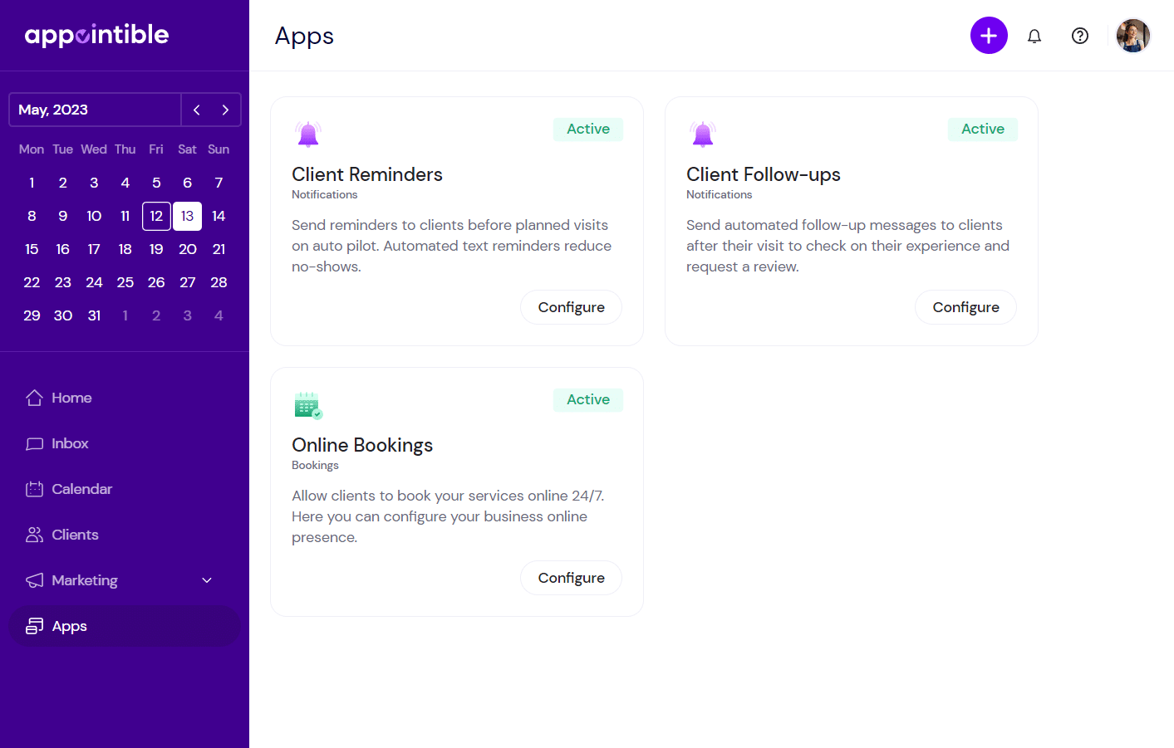Configure the Client Follow-ups app
This screenshot has height=748, width=1174.
(x=965, y=306)
